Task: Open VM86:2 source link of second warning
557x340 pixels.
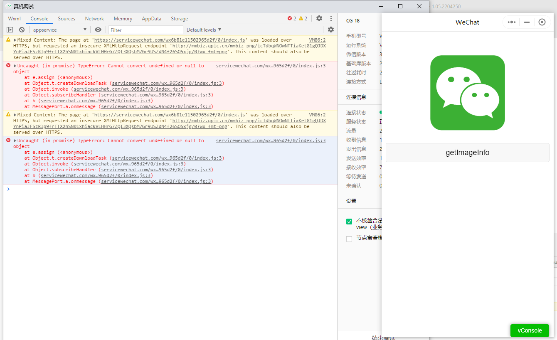Action: (x=317, y=115)
